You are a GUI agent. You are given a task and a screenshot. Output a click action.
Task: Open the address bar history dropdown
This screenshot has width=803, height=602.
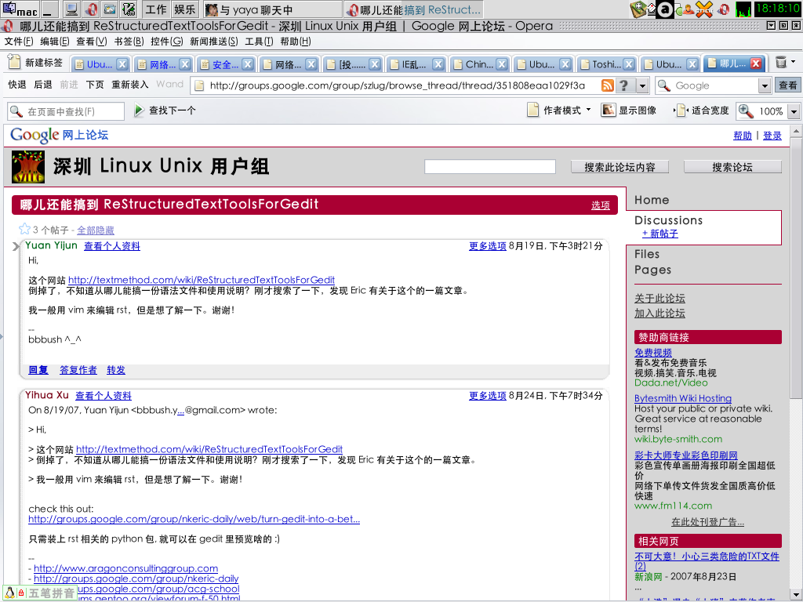tap(643, 85)
